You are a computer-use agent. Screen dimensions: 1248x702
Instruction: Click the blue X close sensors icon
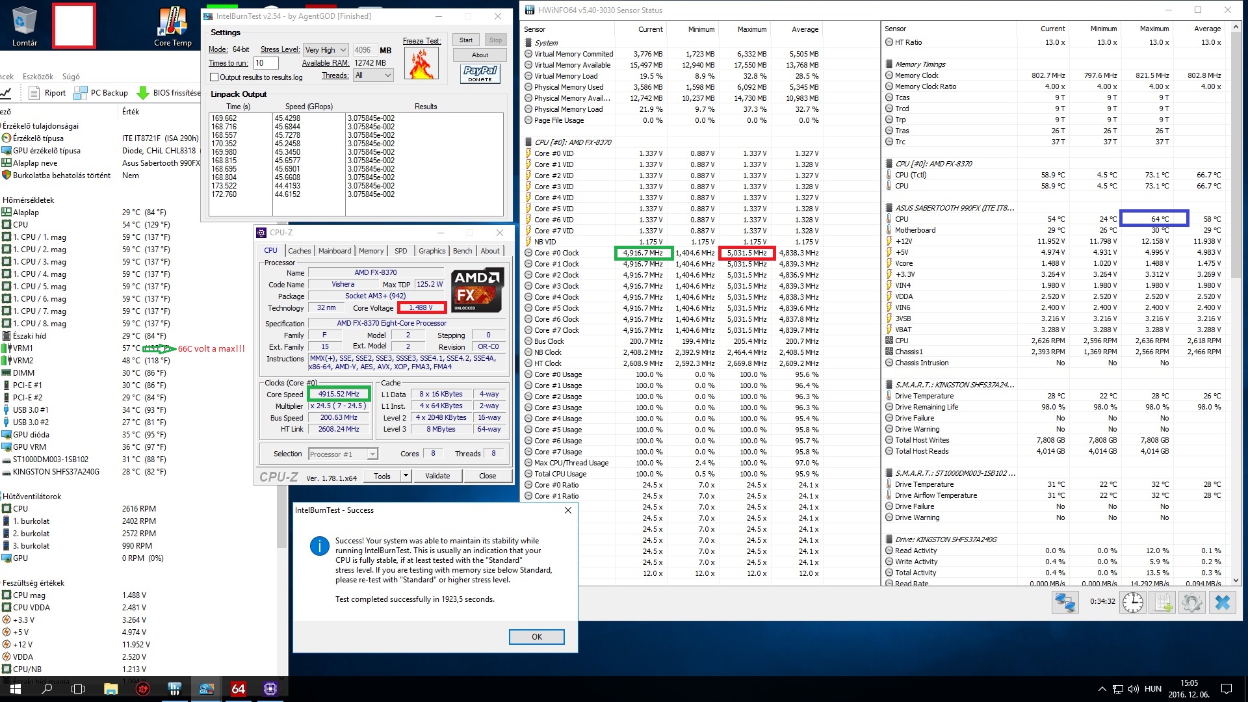[1222, 602]
